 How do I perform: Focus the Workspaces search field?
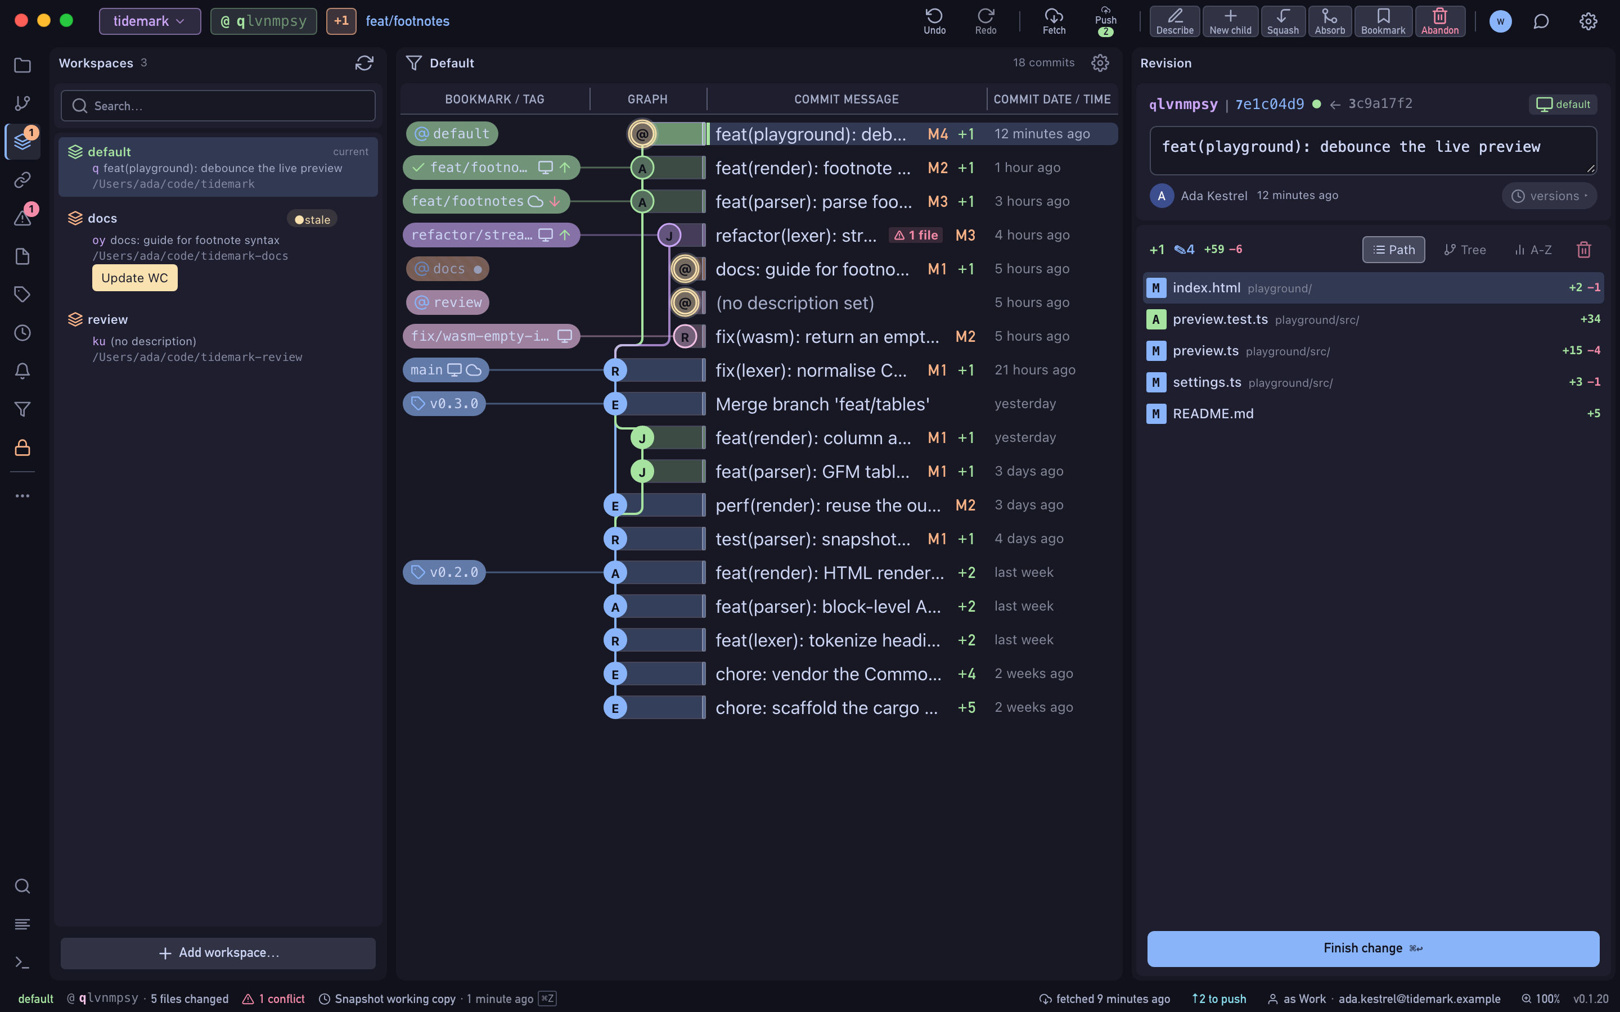(x=218, y=106)
